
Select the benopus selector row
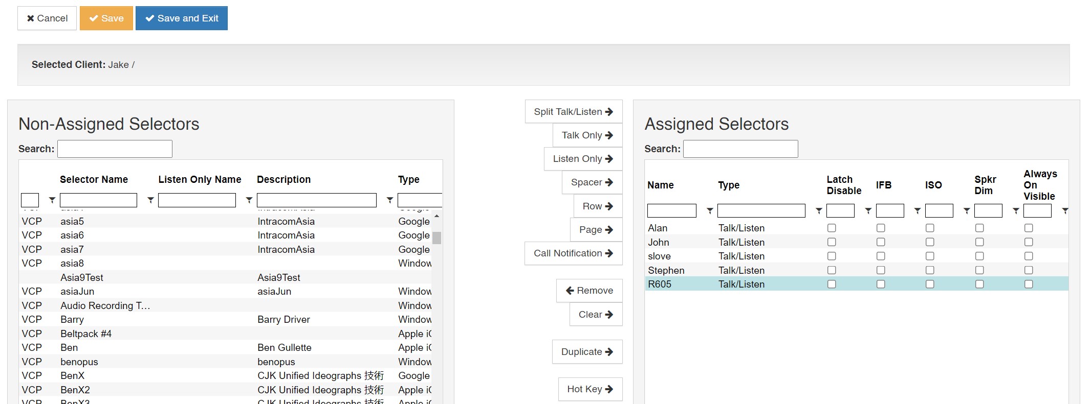[x=225, y=362]
